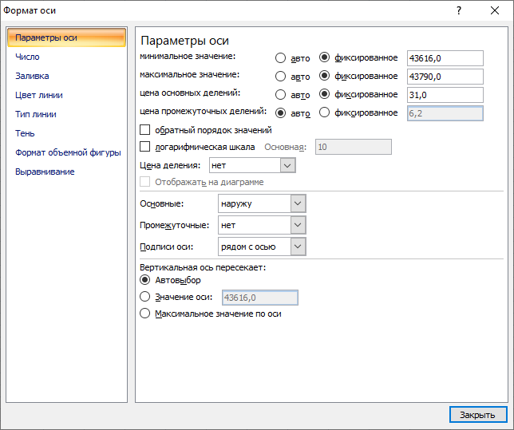Viewport: 514px width, 430px height.
Task: Toggle the logarithmic scale checkbox
Action: (x=145, y=147)
